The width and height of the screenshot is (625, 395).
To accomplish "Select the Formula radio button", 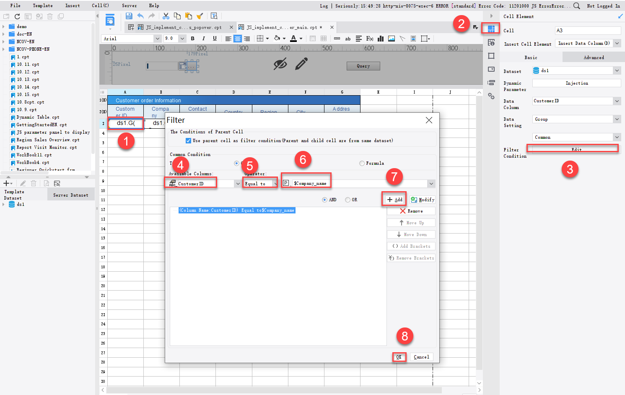I will click(x=362, y=164).
